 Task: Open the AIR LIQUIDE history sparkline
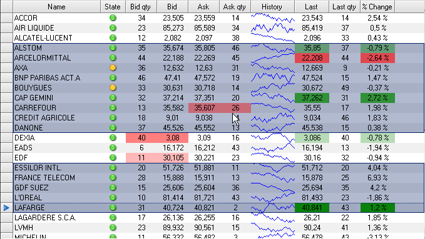tap(273, 28)
